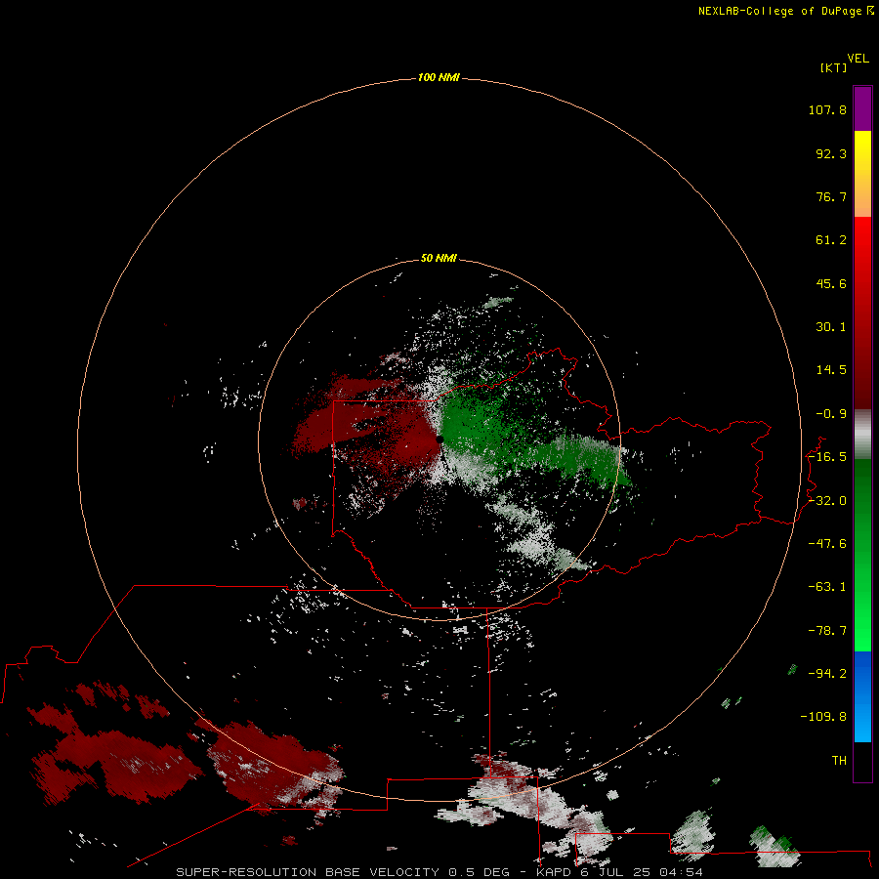The image size is (879, 879).
Task: Click the -0.9 velocity scale value
Action: (831, 414)
